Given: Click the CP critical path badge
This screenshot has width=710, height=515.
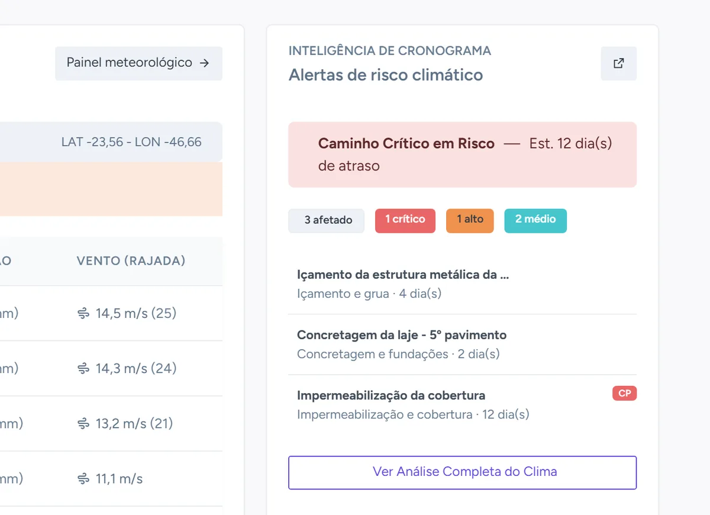Looking at the screenshot, I should click(624, 394).
